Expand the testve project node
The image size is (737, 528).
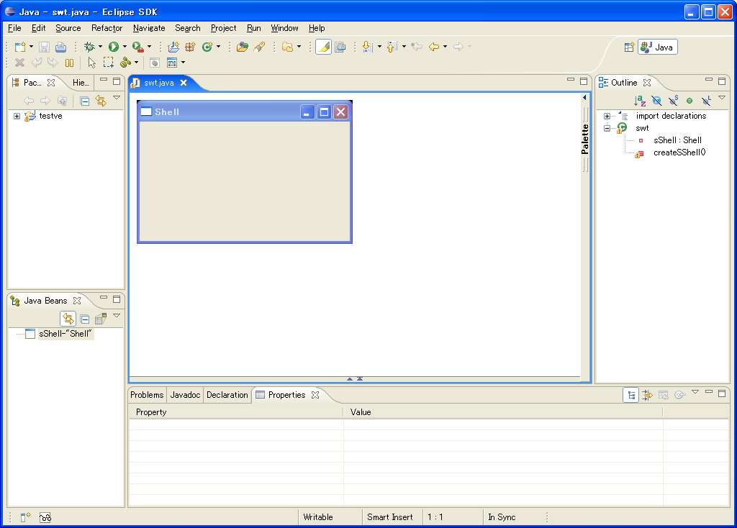(x=17, y=116)
